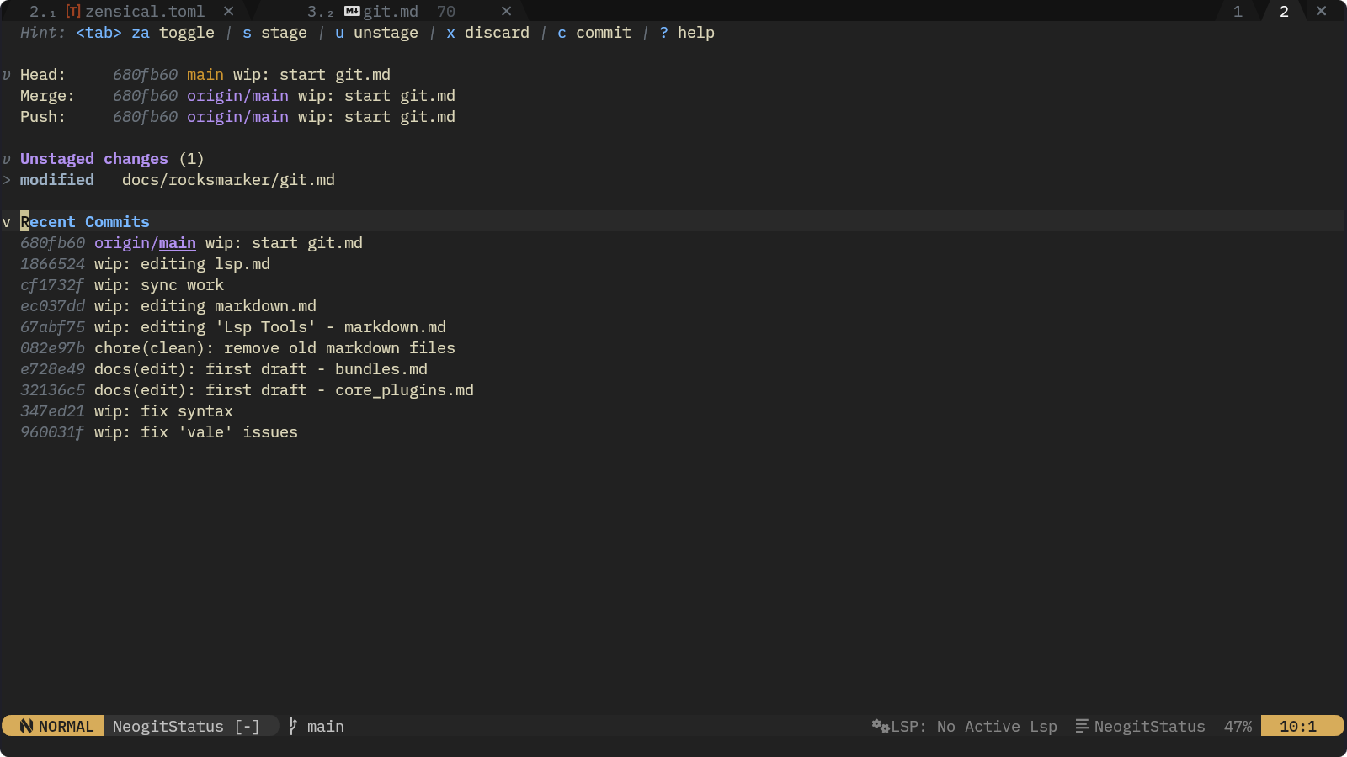Screen dimensions: 1347x757
Task: Click the 'c commit' hint
Action: click(594, 33)
